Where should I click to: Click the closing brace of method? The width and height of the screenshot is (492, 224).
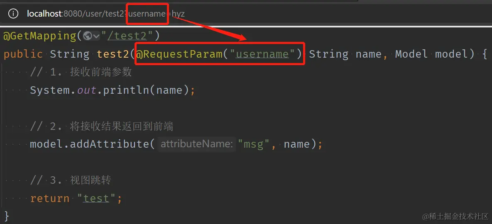[x=7, y=216]
